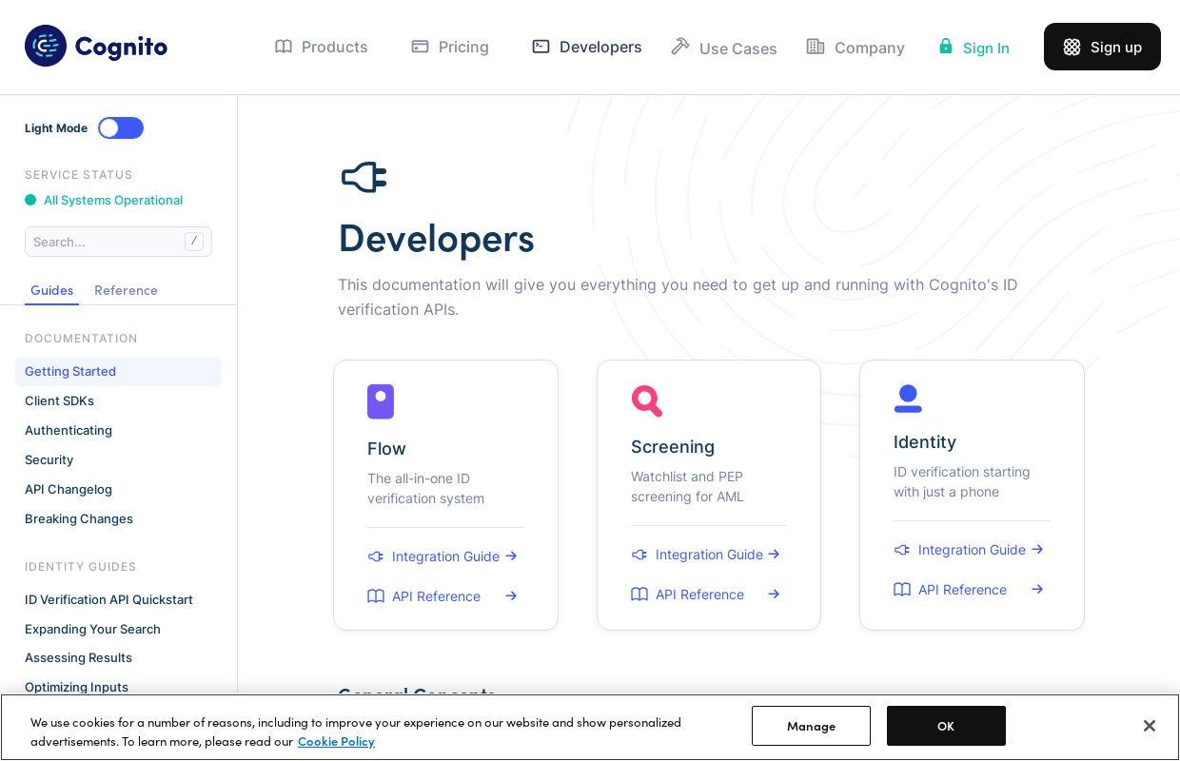Click the Cognito logo icon

(46, 46)
